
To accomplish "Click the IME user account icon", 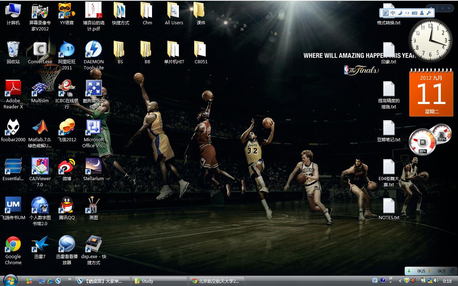I will coord(422,13).
